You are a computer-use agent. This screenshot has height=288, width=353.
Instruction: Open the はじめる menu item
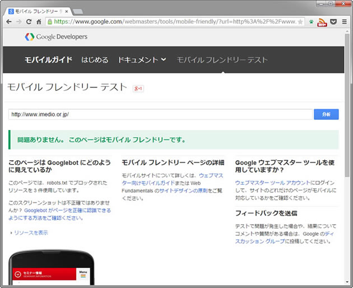click(95, 60)
